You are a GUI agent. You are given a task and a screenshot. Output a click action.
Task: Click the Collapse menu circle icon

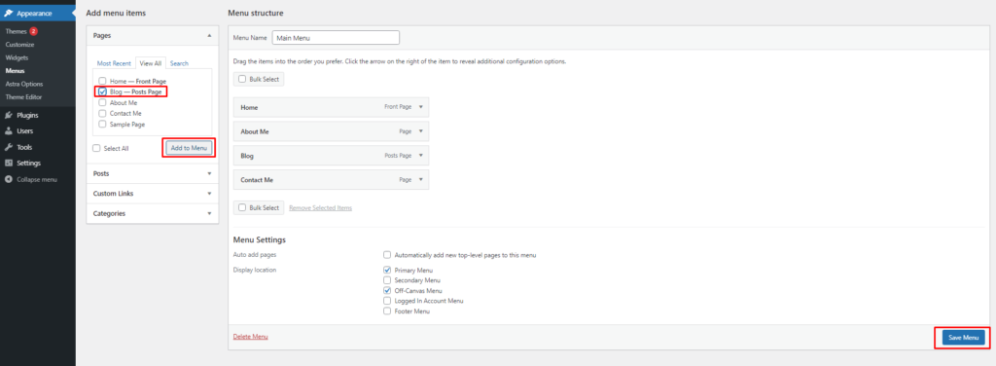(x=8, y=180)
